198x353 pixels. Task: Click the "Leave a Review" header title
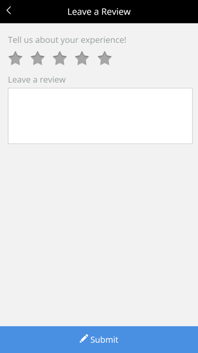tap(99, 12)
